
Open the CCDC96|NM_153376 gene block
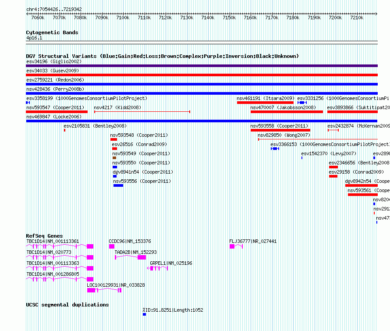coord(112,246)
